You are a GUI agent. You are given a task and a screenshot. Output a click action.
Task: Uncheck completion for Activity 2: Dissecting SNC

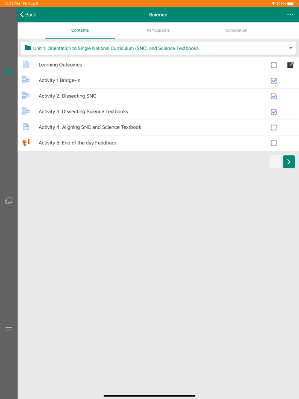click(x=274, y=96)
